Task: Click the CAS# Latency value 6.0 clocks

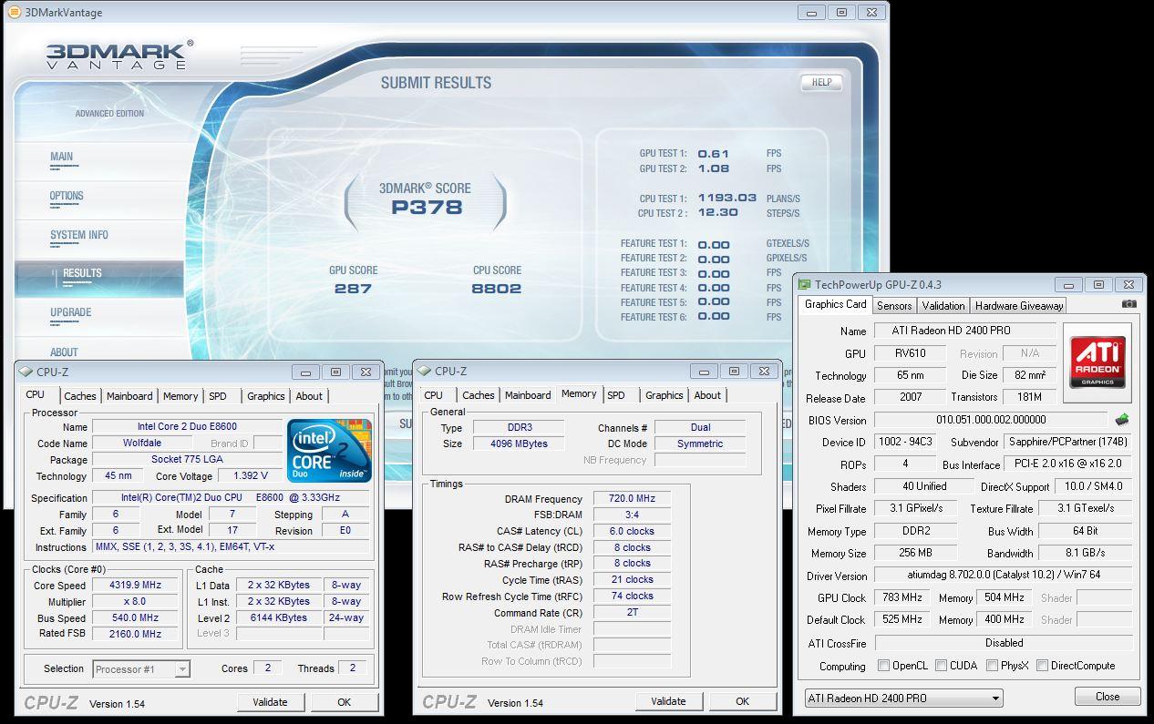Action: [632, 532]
